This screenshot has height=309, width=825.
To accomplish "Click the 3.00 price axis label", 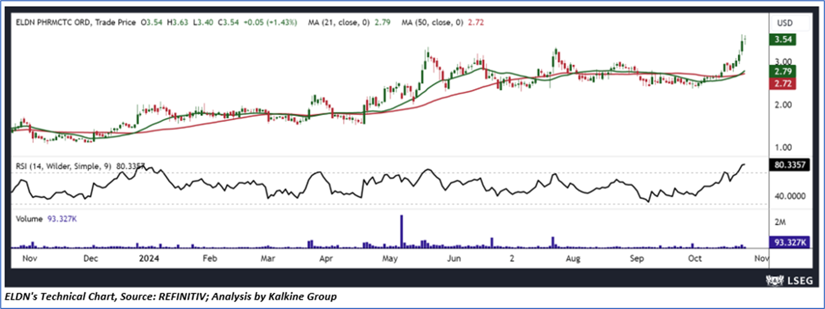I will pyautogui.click(x=782, y=62).
